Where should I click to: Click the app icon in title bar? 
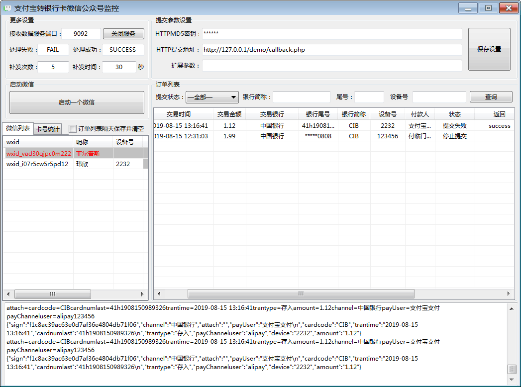7,8
